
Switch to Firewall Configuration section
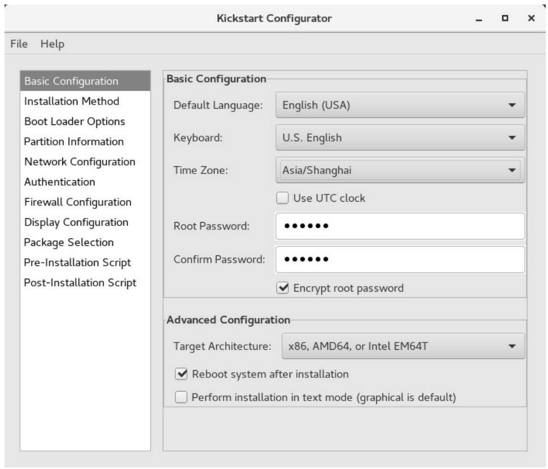pyautogui.click(x=77, y=202)
